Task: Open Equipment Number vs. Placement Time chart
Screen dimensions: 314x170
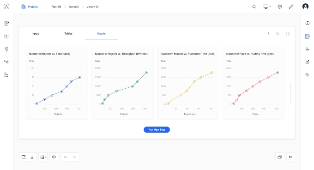Action: click(188, 83)
